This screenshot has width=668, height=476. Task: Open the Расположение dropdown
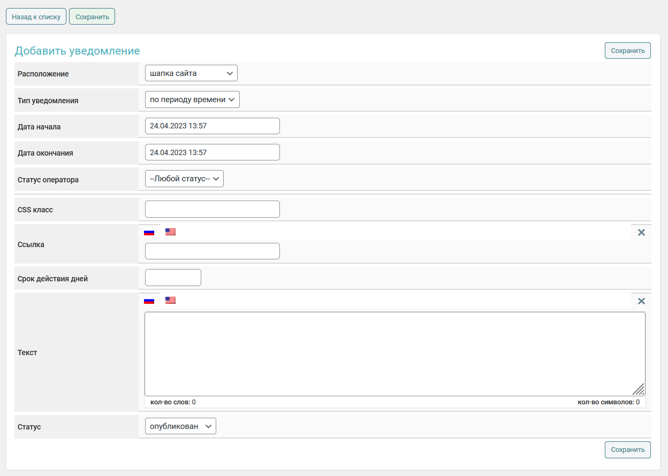191,73
